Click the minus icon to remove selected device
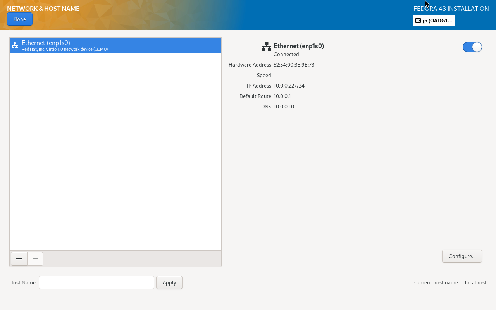The image size is (496, 310). coord(35,259)
